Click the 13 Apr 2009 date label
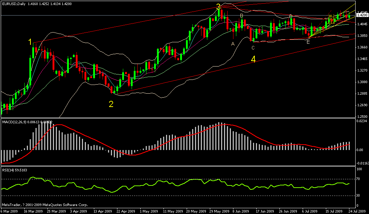369x214 pixels. click(103, 211)
